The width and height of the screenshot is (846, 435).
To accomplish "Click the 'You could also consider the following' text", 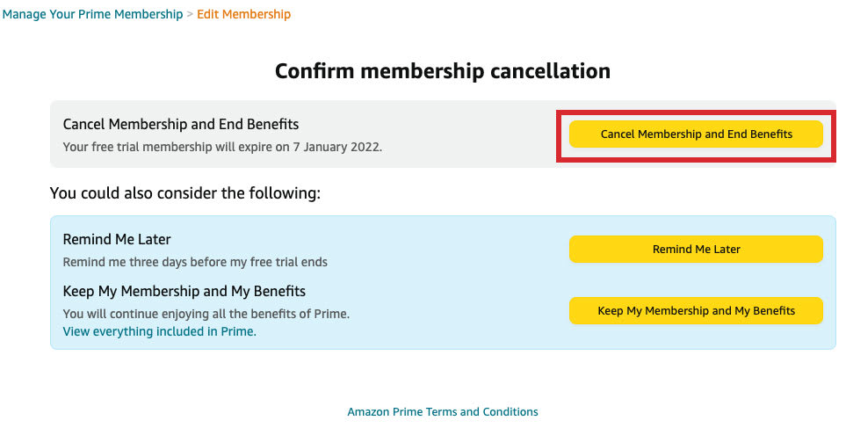I will (184, 192).
